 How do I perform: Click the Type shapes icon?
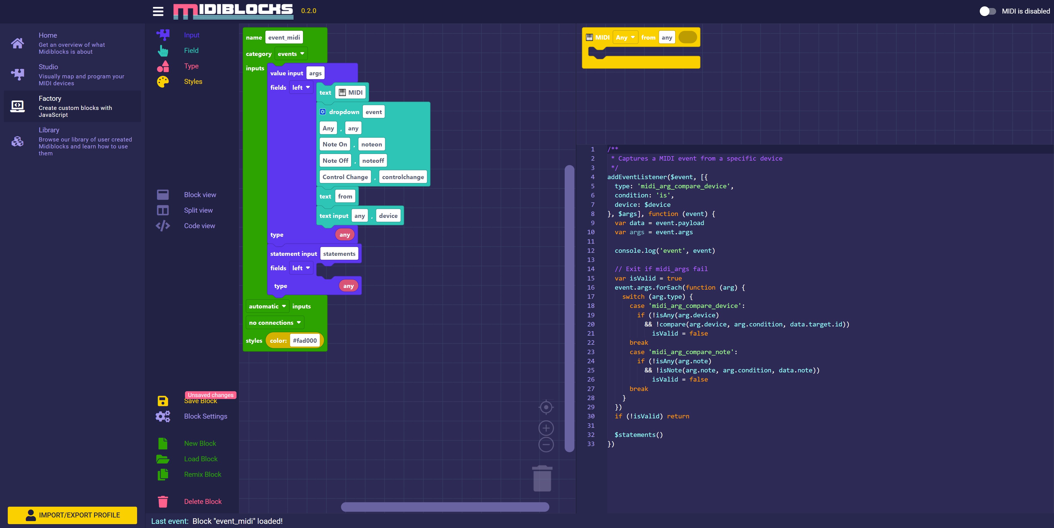pos(163,66)
